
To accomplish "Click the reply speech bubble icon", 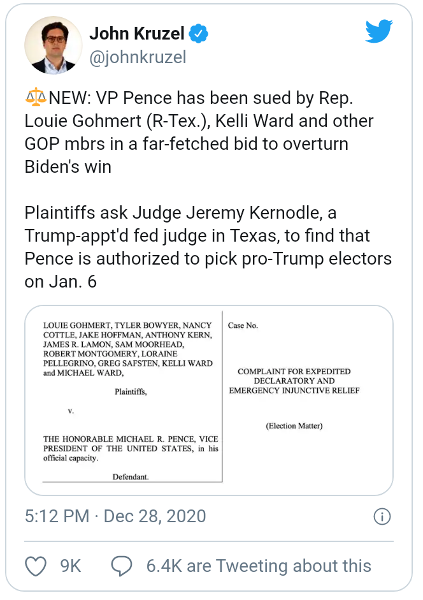I will click(122, 565).
